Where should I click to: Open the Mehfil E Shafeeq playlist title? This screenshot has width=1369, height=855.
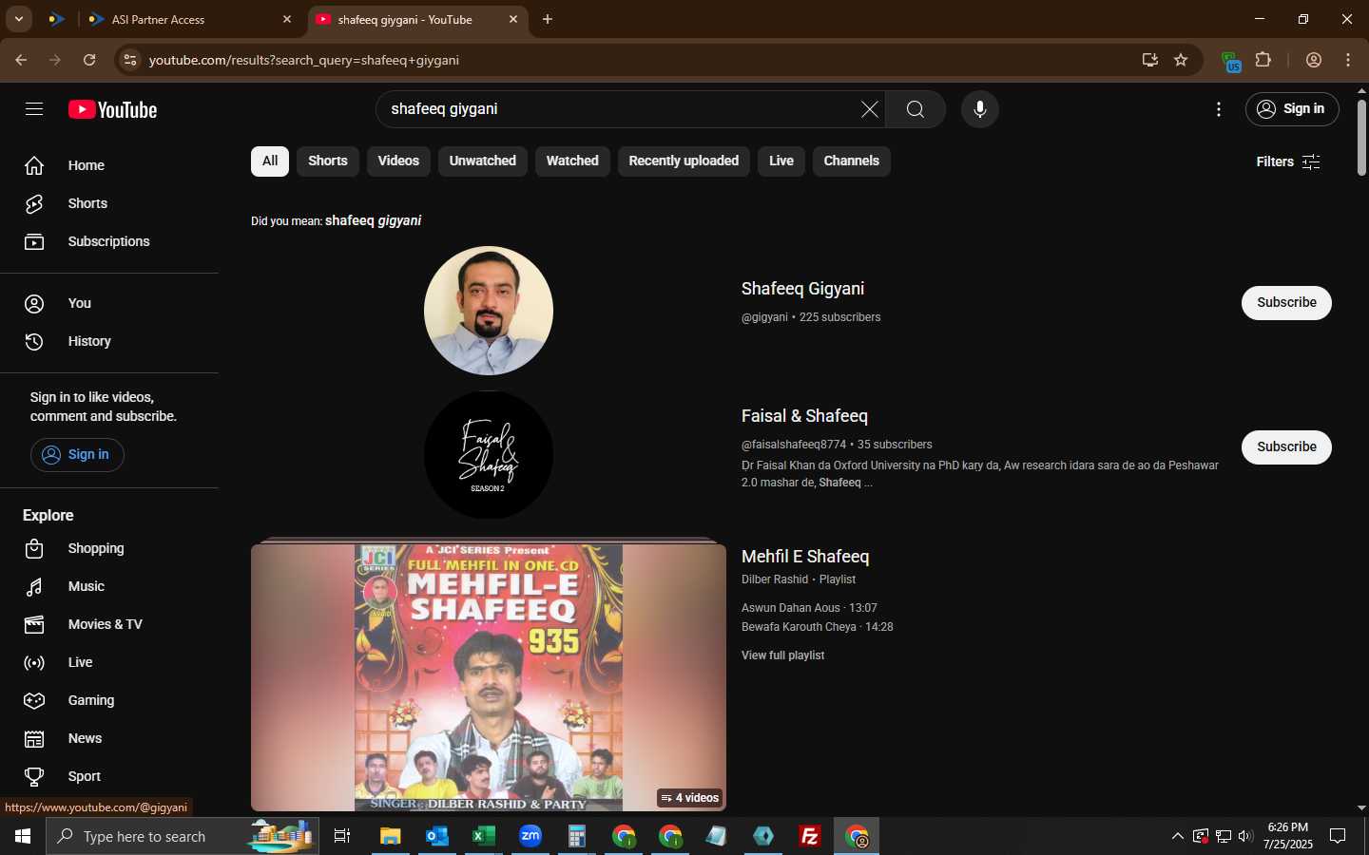(805, 557)
